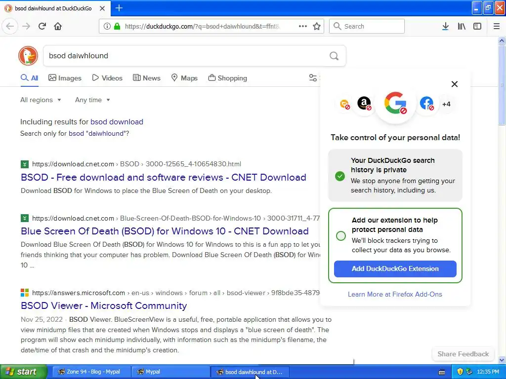Open the browser home page
Screen dimensions: 506x379
pyautogui.click(x=58, y=26)
